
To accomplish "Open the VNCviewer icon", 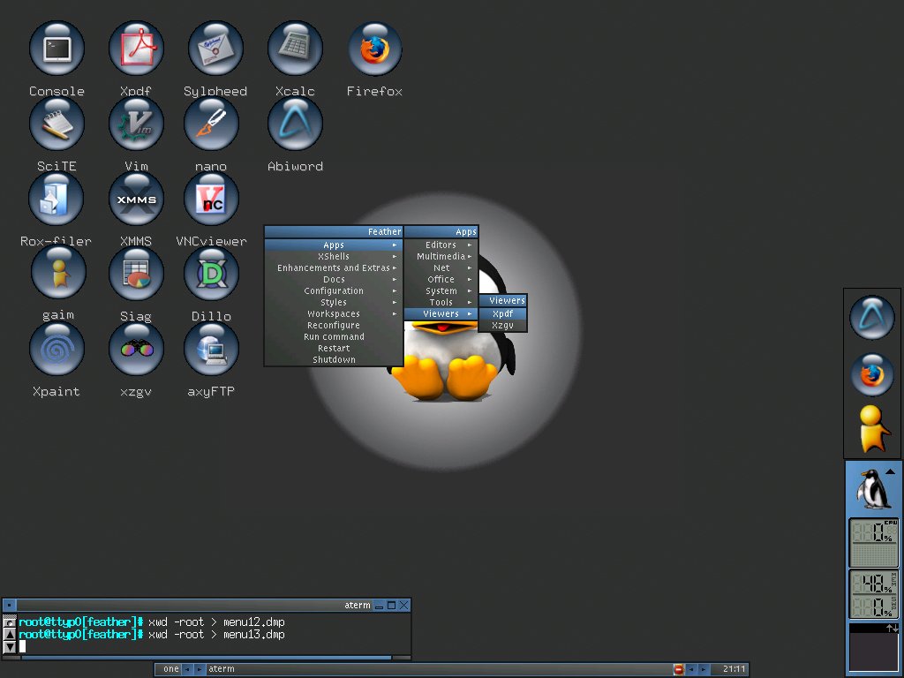I will coord(211,199).
